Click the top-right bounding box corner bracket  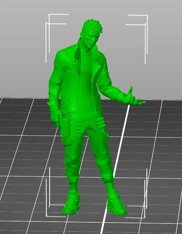(x=138, y=39)
